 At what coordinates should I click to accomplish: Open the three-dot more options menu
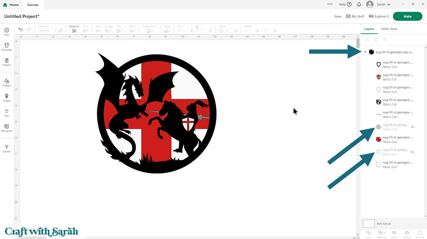coord(330,4)
